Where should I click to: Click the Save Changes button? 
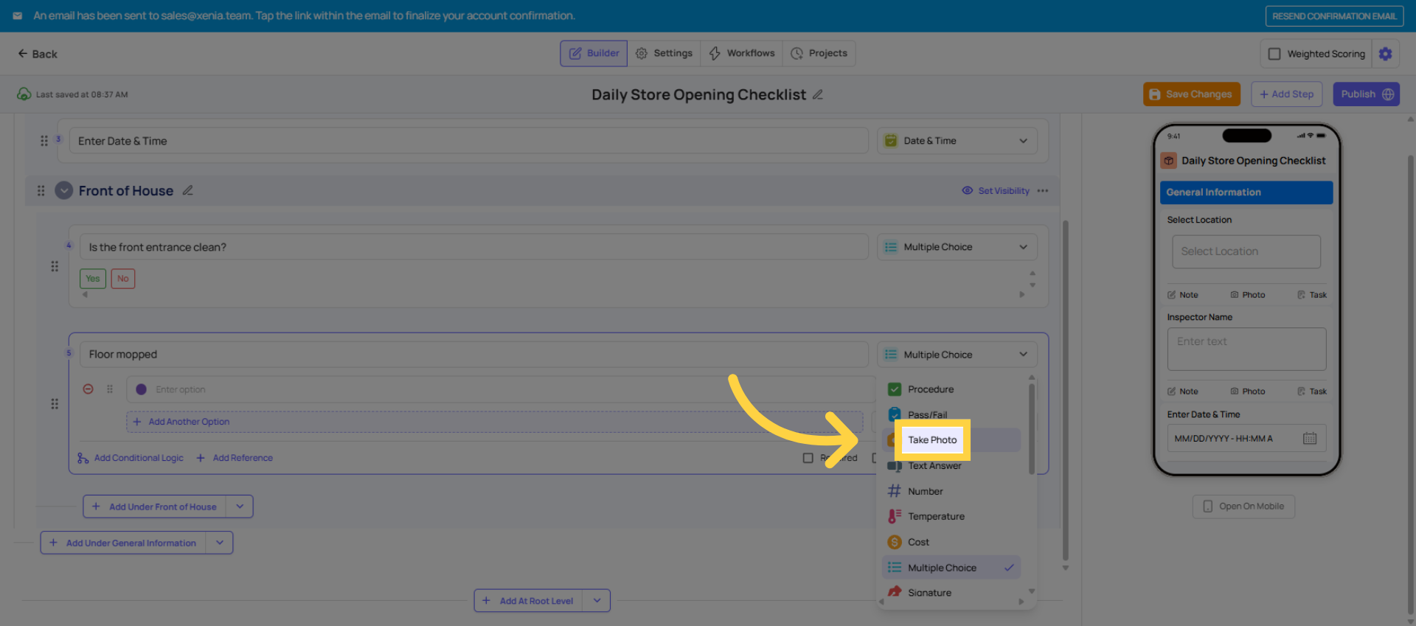[x=1191, y=94]
